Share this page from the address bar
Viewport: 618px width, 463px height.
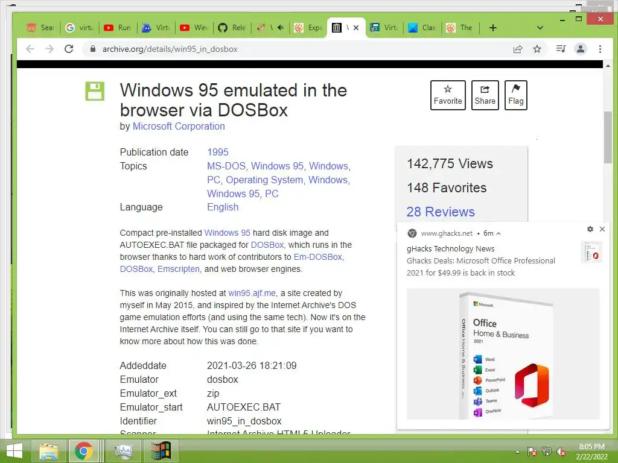pyautogui.click(x=517, y=49)
